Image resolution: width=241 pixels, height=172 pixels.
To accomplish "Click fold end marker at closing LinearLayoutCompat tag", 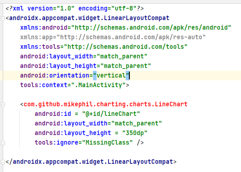I will click(x=3, y=162).
